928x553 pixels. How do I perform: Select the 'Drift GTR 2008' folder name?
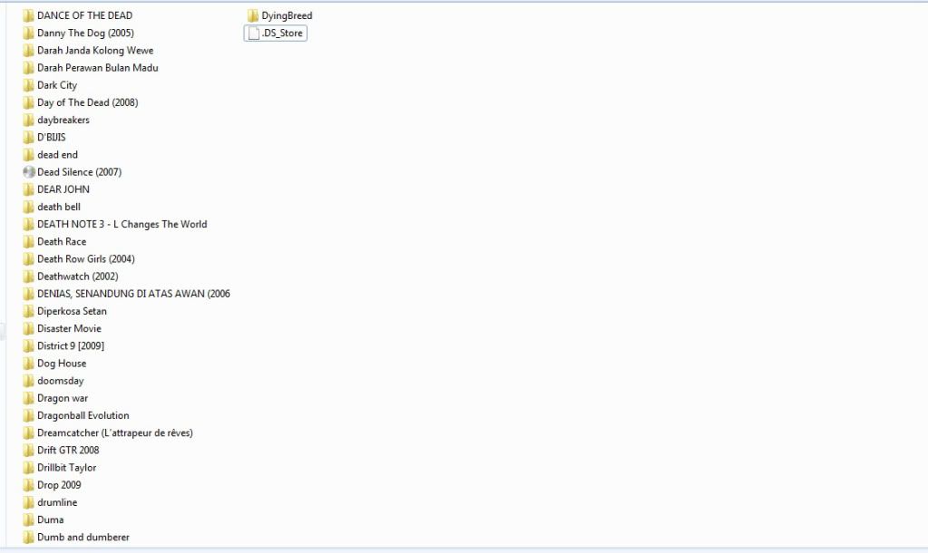tap(68, 450)
